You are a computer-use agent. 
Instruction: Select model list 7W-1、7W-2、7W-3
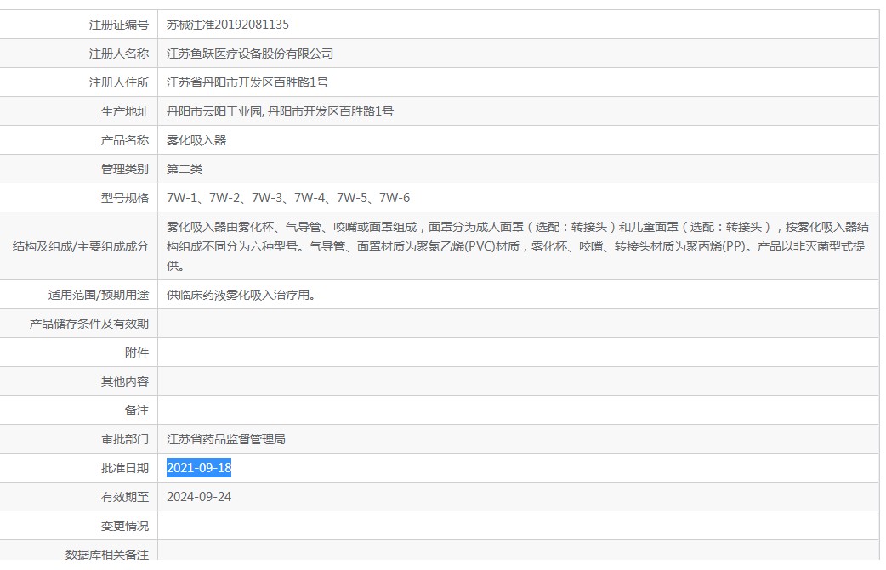coord(288,198)
